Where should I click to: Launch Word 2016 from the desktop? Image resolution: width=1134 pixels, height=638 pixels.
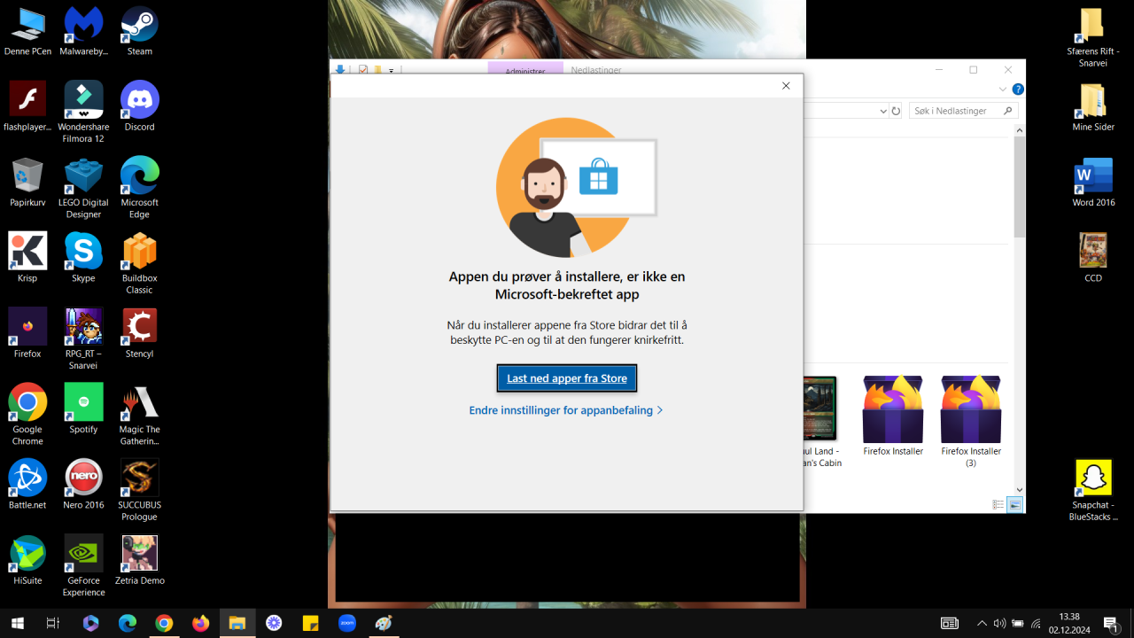tap(1092, 183)
